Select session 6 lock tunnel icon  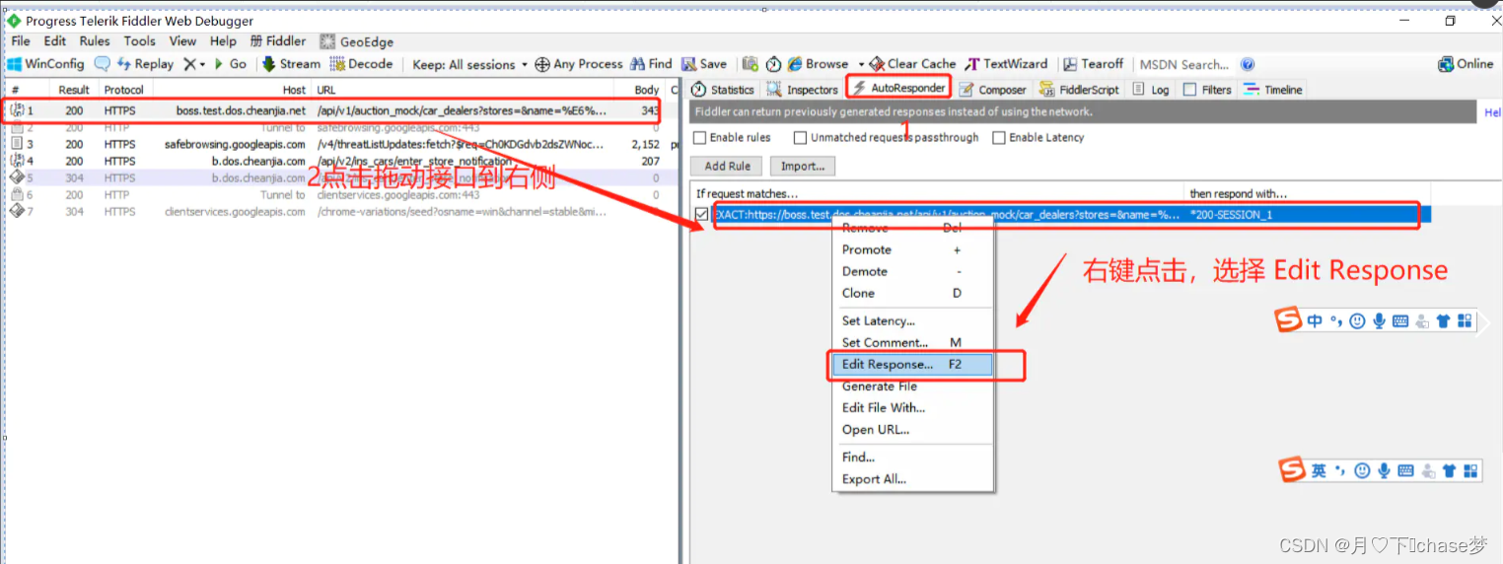(17, 194)
